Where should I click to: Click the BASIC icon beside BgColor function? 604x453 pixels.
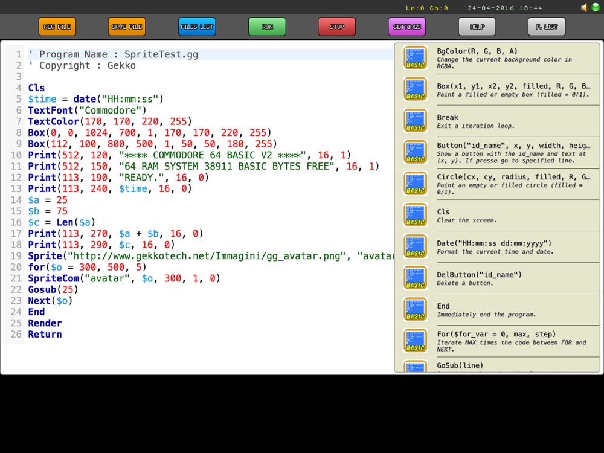pos(416,58)
